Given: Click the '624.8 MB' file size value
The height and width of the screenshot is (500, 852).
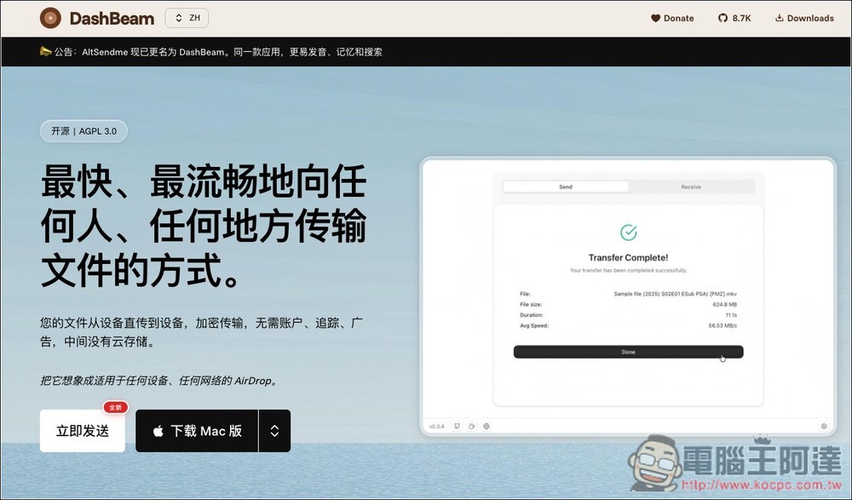Looking at the screenshot, I should pyautogui.click(x=725, y=304).
